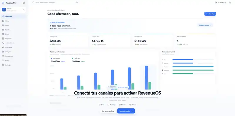The width and height of the screenshot is (235, 116).
Task: Open the workspace switcher card
Action: coord(14,10)
